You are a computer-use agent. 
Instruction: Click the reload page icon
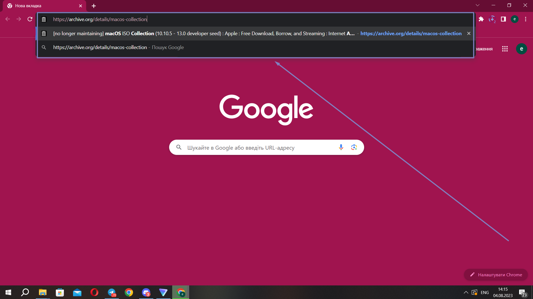30,19
